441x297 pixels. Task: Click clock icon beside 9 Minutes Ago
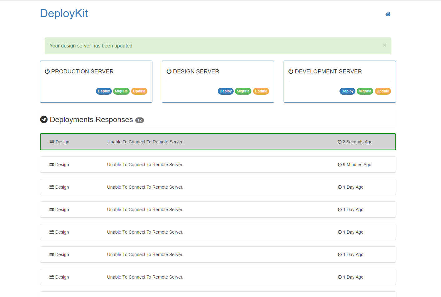[x=340, y=165]
